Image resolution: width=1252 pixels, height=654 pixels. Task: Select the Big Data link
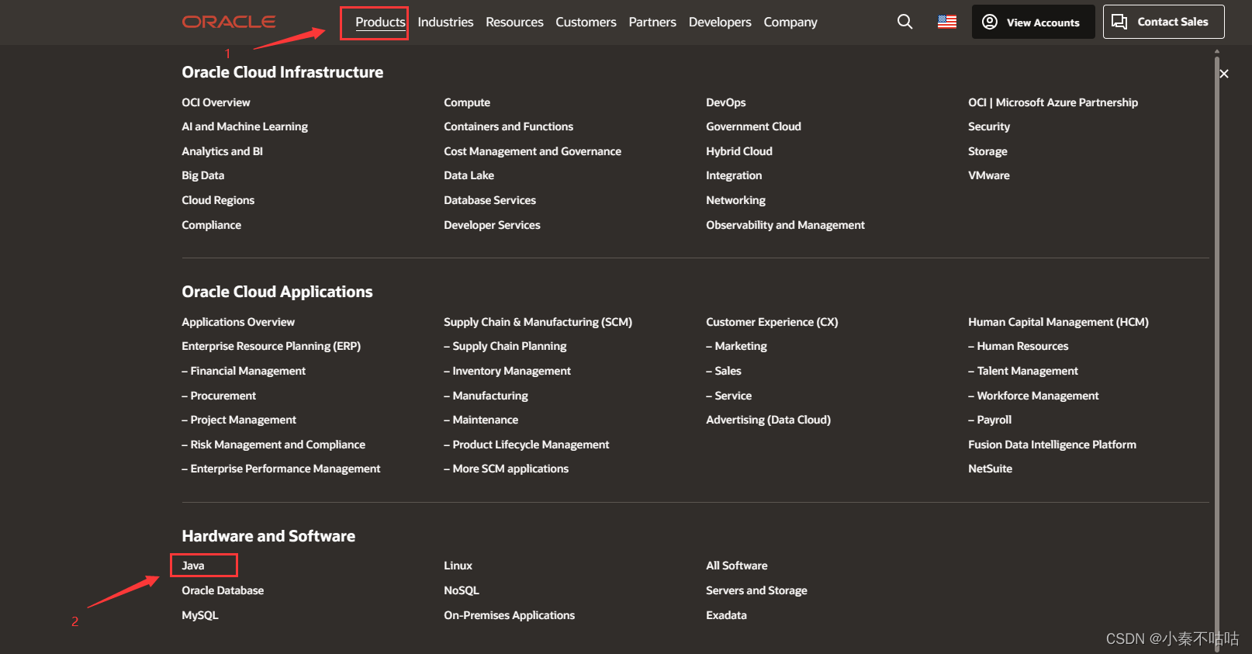(x=202, y=175)
